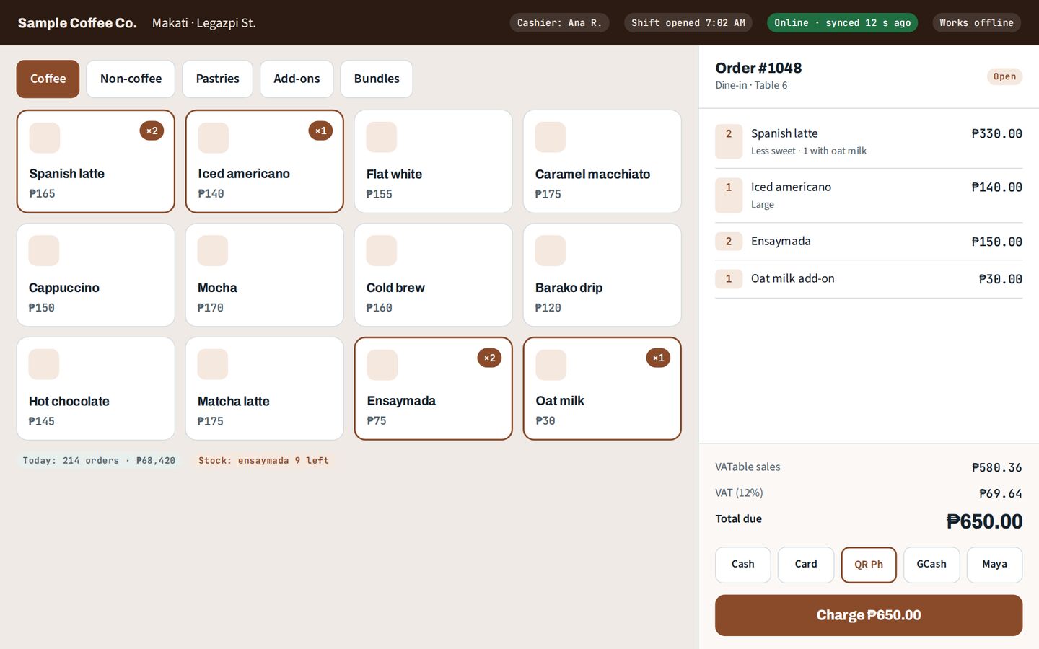The height and width of the screenshot is (649, 1039).
Task: Select GCash payment method
Action: point(931,565)
